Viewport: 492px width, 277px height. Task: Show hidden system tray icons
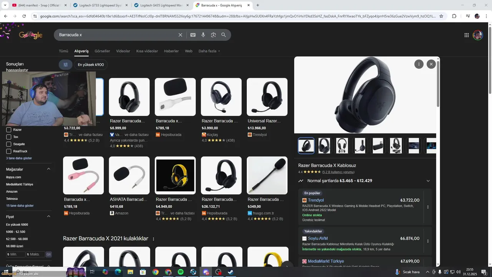click(x=427, y=272)
